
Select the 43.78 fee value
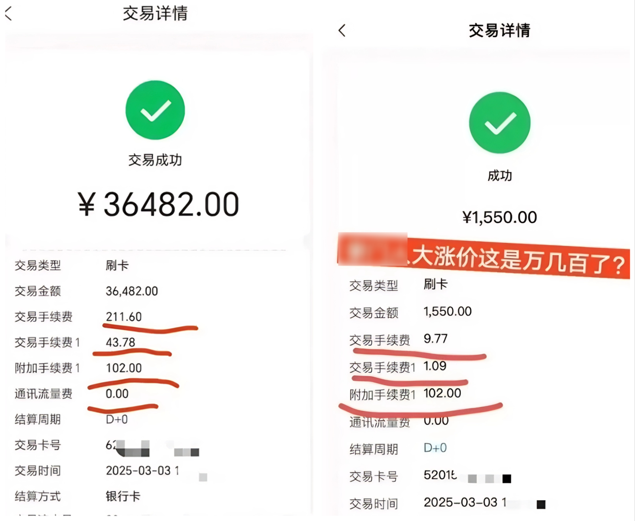[x=121, y=342]
